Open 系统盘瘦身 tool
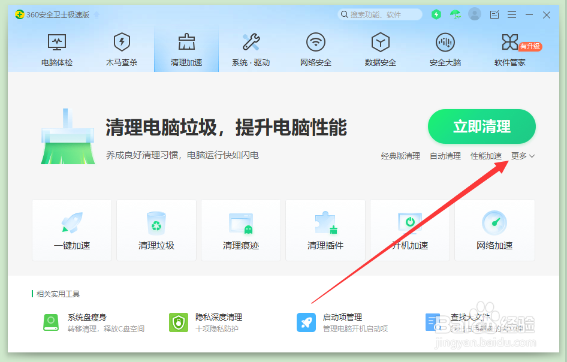 click(94, 322)
